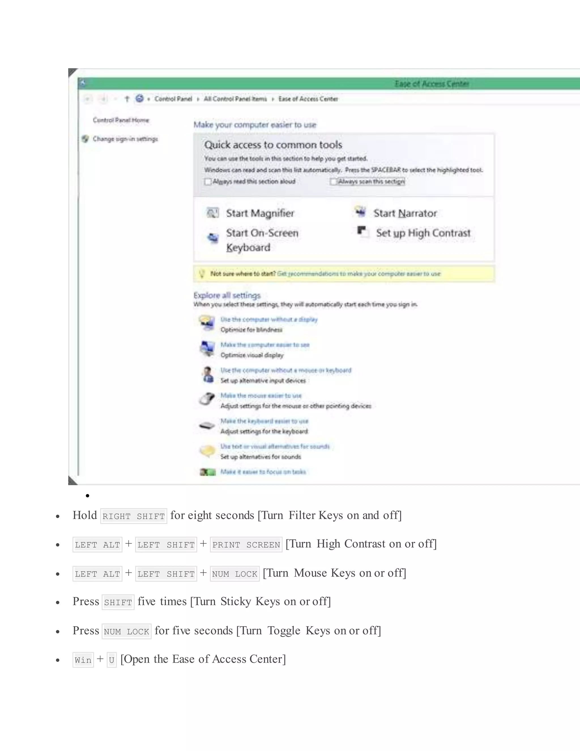Click the Start Magnifier icon
This screenshot has height=751, width=580.
pos(212,213)
